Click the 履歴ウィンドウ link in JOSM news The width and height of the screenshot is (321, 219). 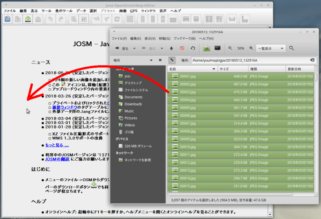coord(65,107)
